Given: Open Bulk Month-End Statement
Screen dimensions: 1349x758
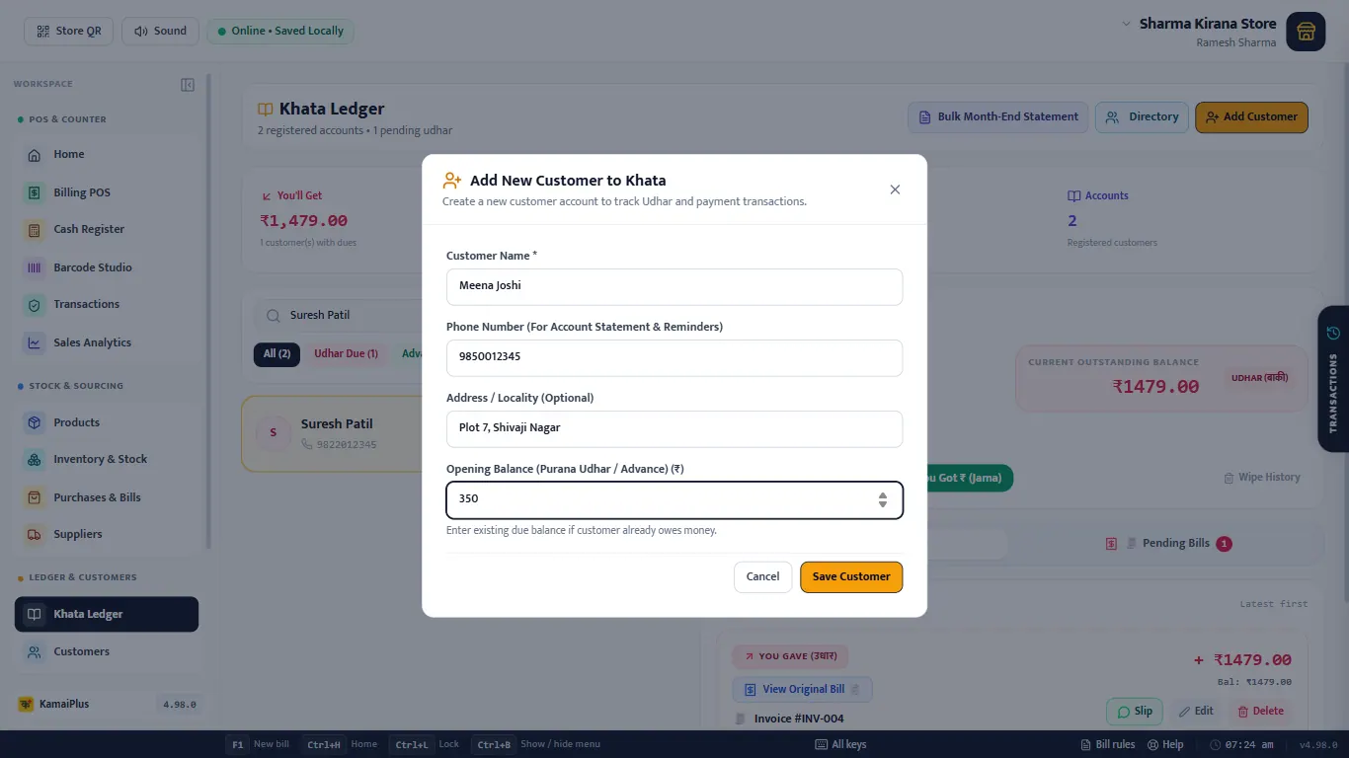Looking at the screenshot, I should (x=998, y=117).
